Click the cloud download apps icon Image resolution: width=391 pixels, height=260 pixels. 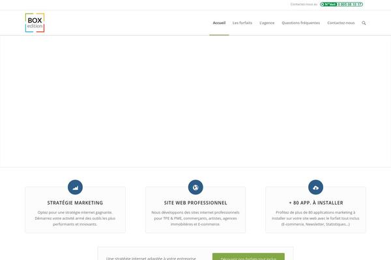coord(315,187)
